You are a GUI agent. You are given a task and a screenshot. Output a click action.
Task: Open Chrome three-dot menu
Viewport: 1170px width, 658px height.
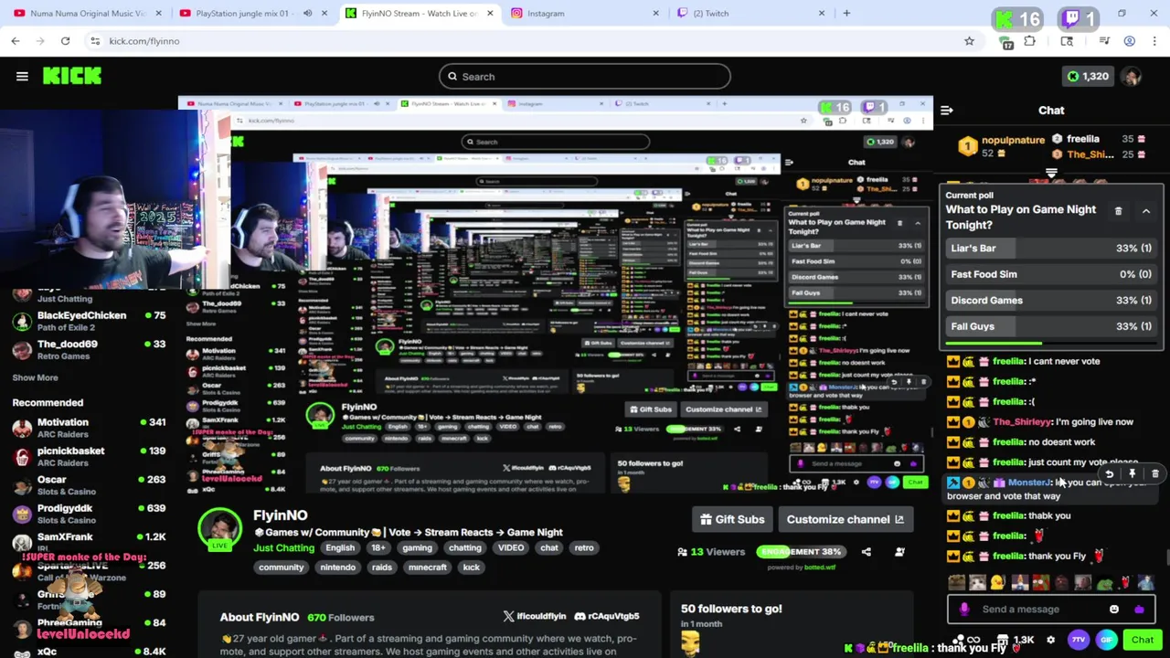point(1155,41)
